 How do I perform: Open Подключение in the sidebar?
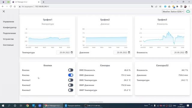9,33
